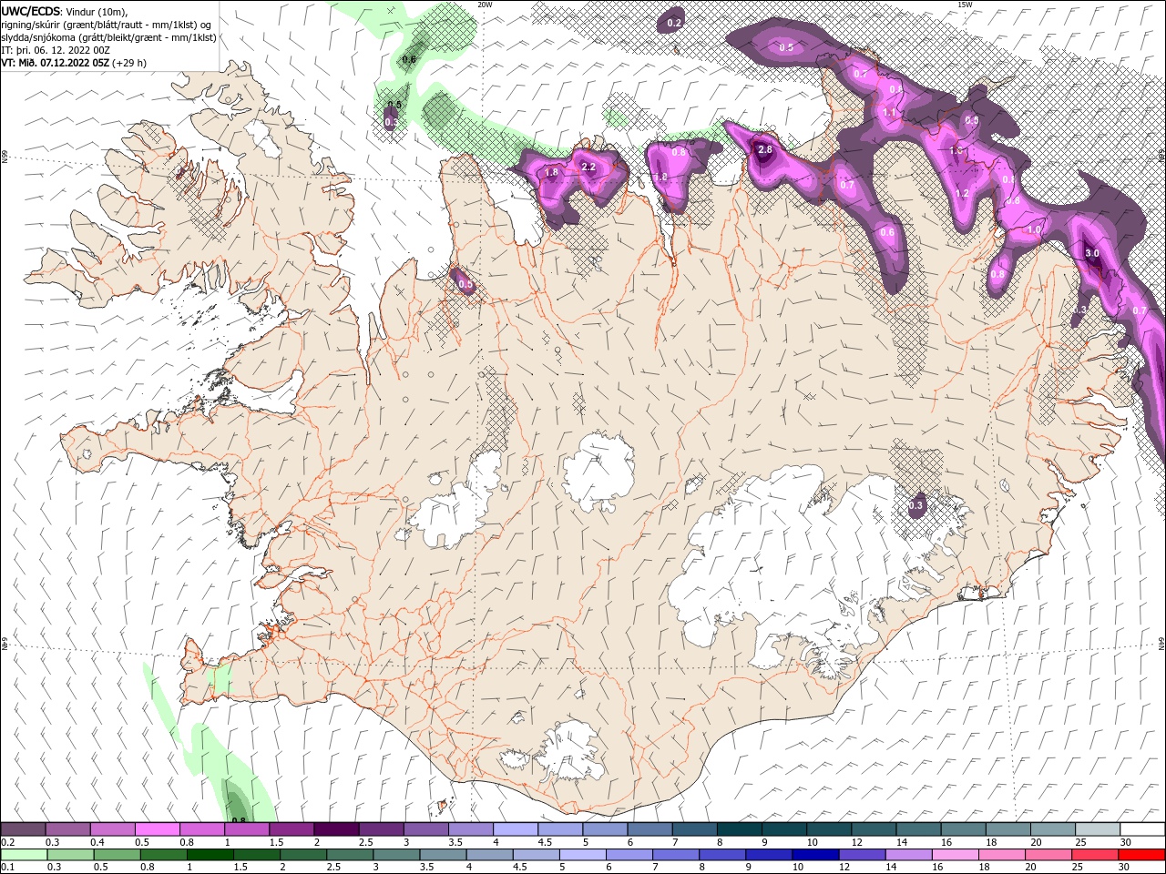1166x874 pixels.
Task: Click the Mýrdalsjökull glacier white area
Action: point(569,751)
